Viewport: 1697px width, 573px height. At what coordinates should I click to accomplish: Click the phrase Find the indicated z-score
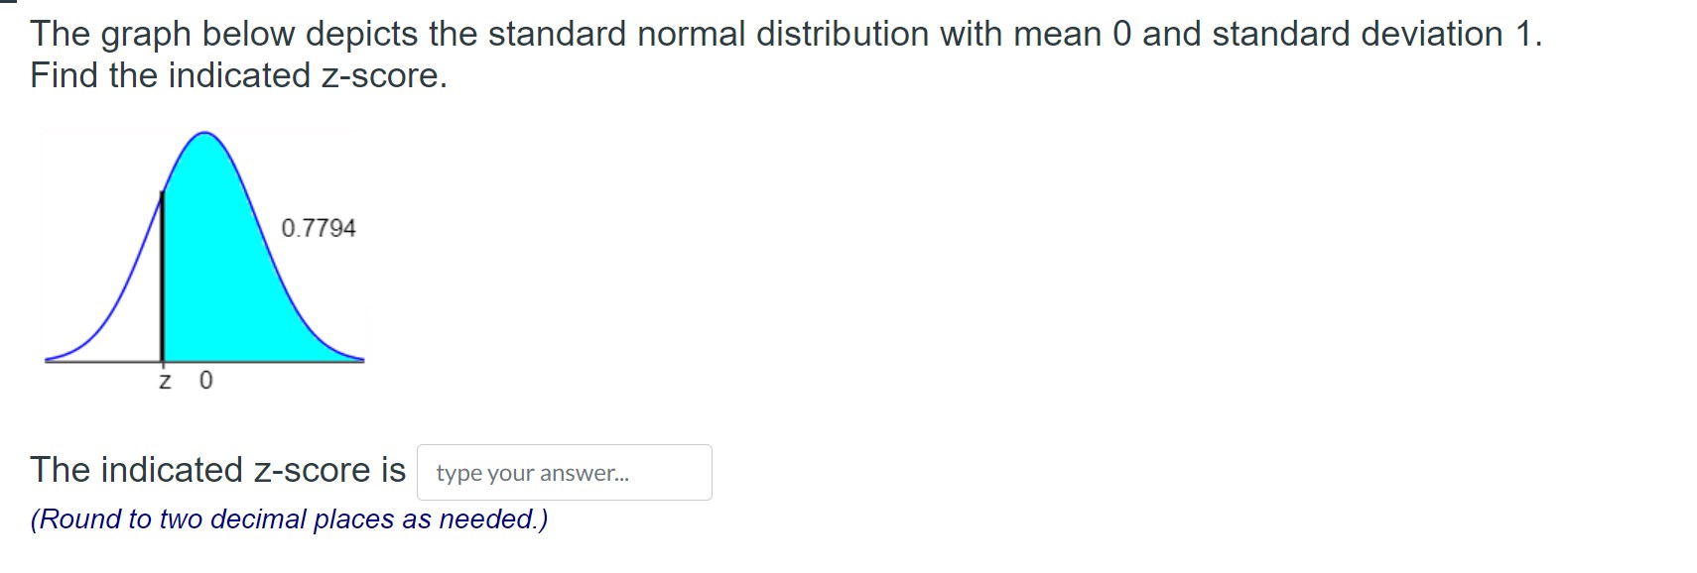238,75
